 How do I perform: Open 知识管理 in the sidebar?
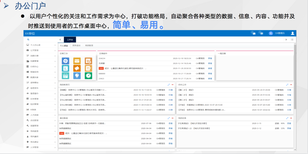click(41, 104)
